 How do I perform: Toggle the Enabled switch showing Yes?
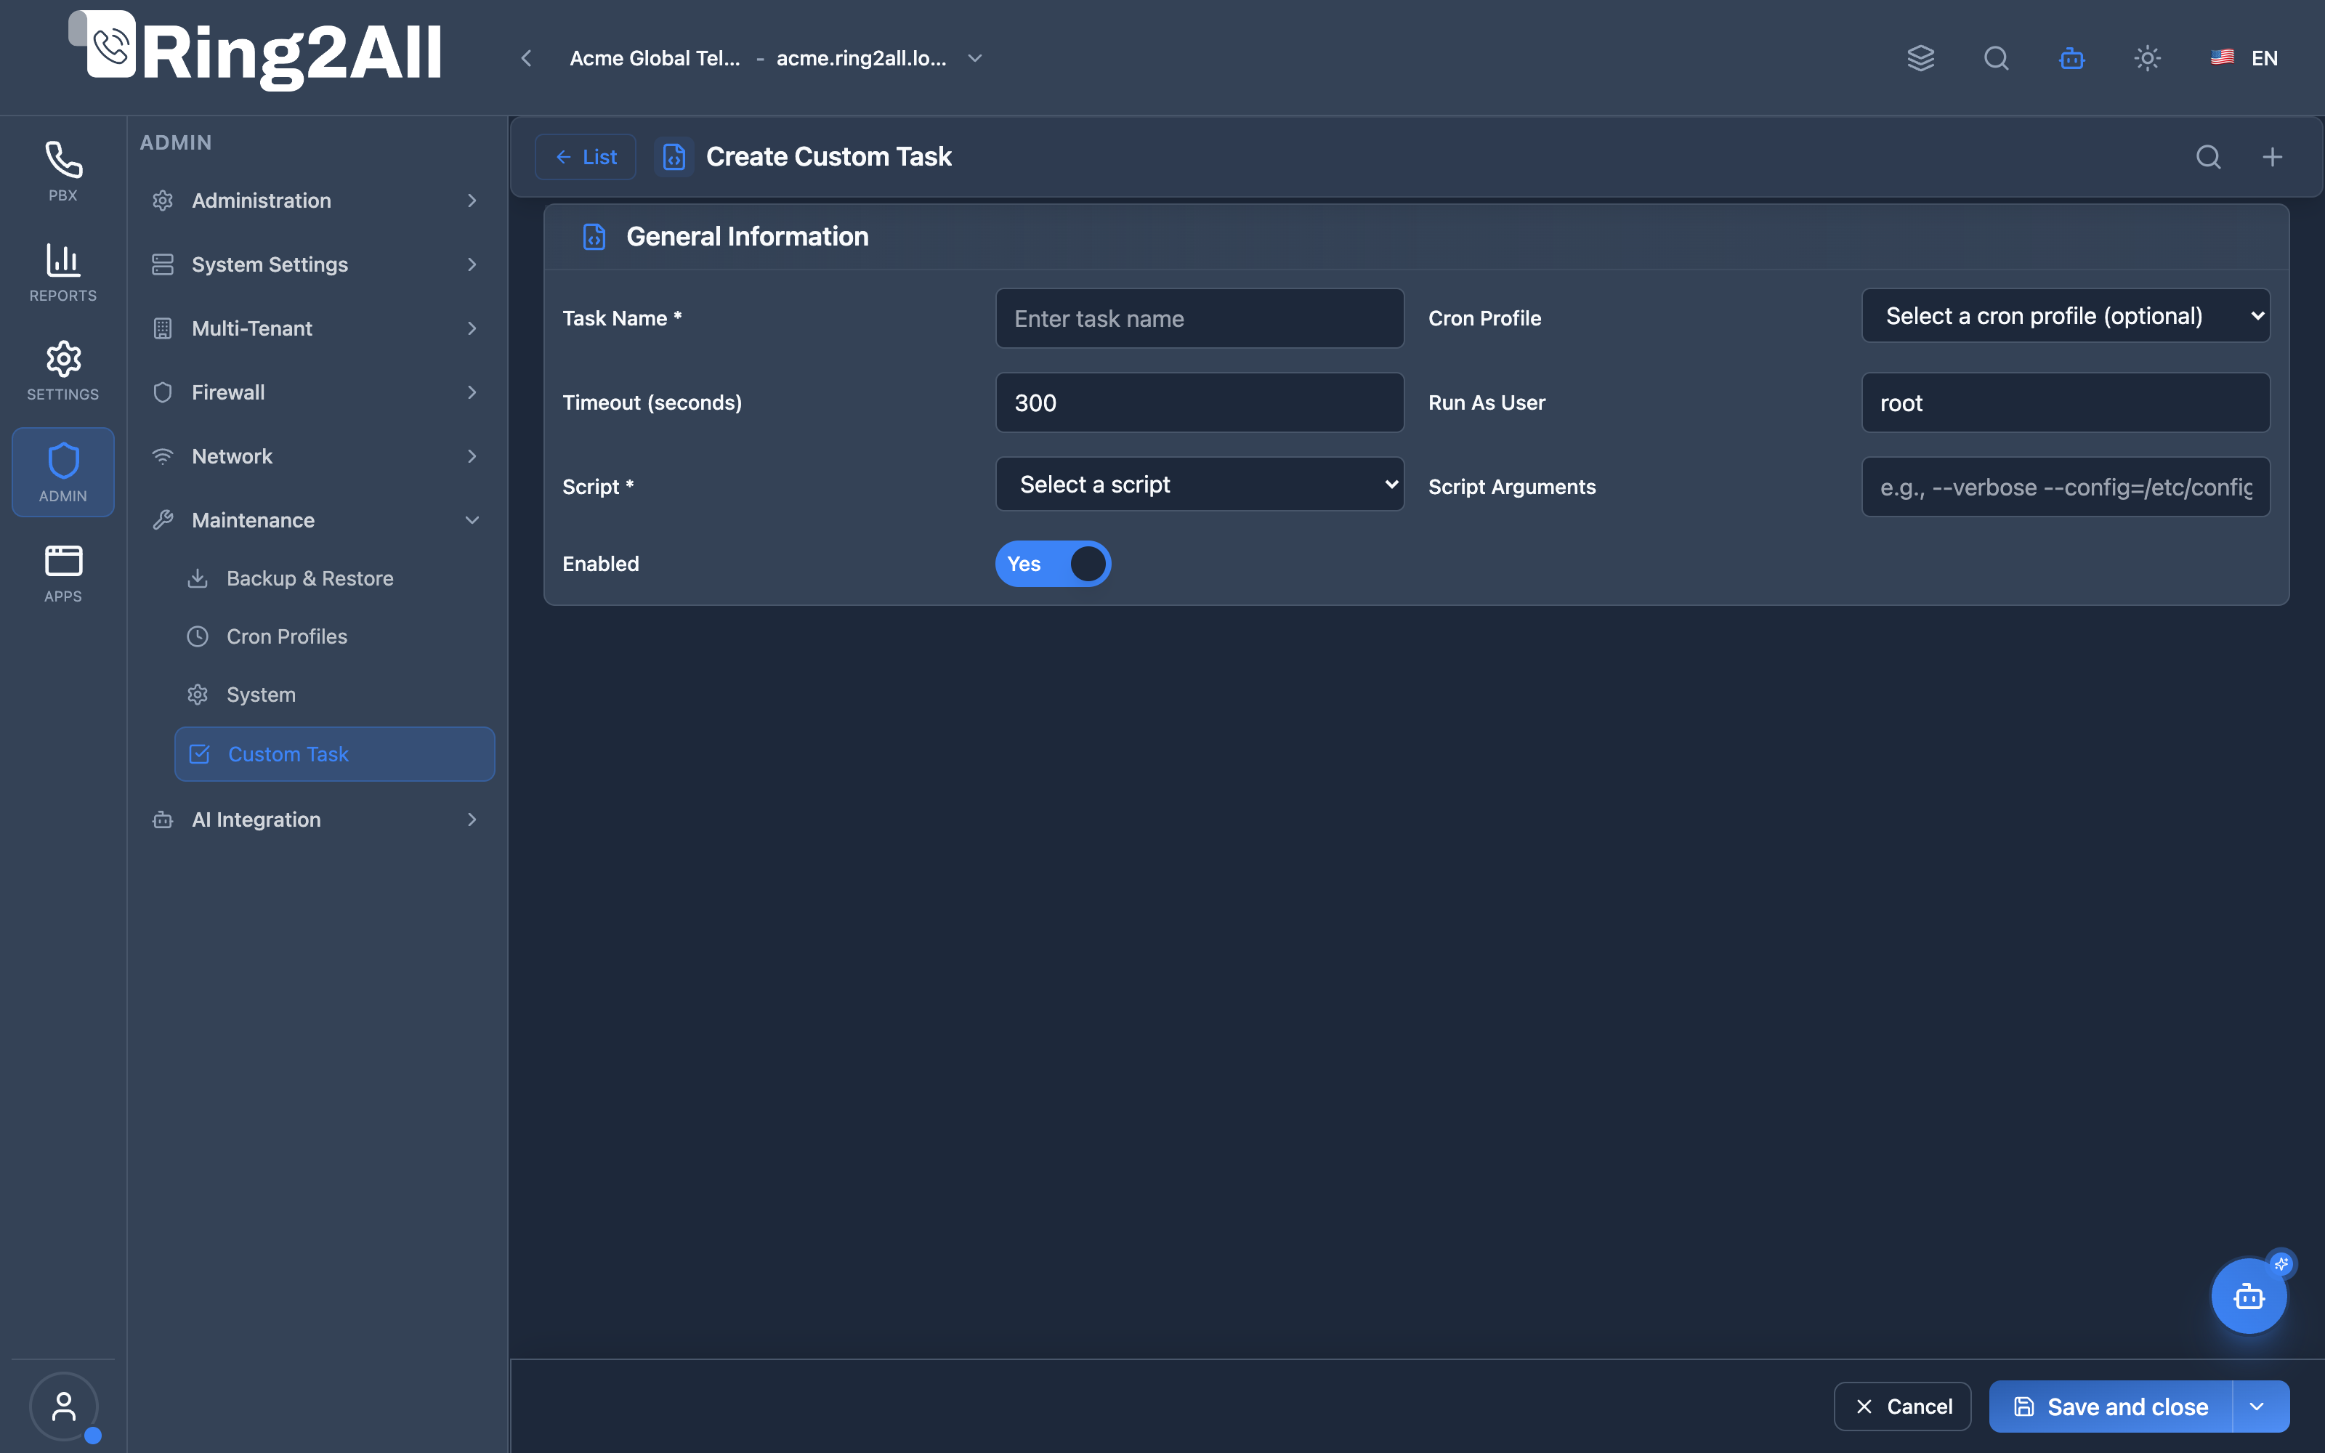click(1053, 563)
